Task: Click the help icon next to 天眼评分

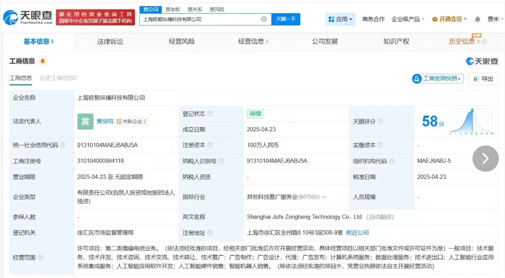Action: coord(380,121)
